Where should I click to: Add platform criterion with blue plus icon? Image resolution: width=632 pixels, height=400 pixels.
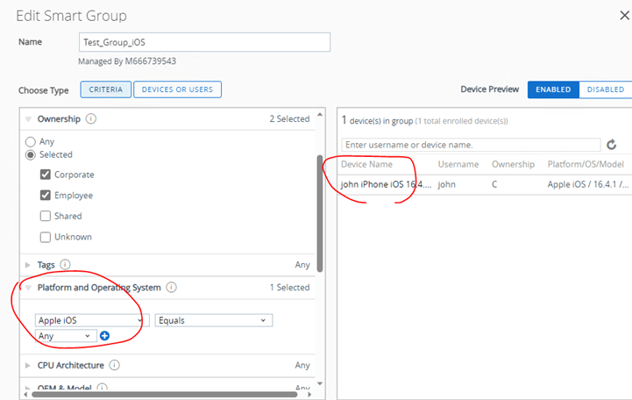pyautogui.click(x=104, y=336)
